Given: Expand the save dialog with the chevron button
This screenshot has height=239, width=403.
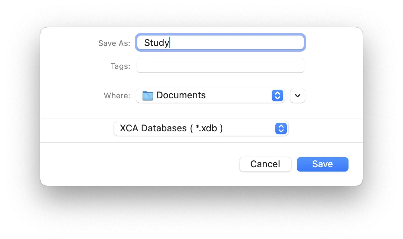Looking at the screenshot, I should pyautogui.click(x=298, y=95).
